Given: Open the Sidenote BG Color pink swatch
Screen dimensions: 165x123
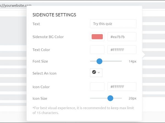Looking at the screenshot, I should pyautogui.click(x=97, y=37).
